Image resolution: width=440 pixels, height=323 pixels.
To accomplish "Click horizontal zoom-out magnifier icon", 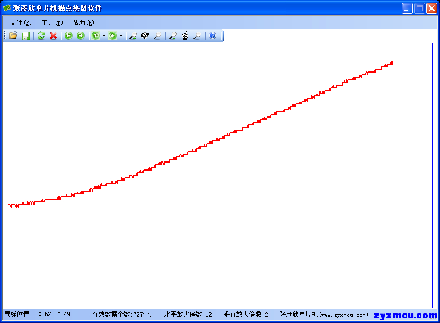I will [x=157, y=35].
